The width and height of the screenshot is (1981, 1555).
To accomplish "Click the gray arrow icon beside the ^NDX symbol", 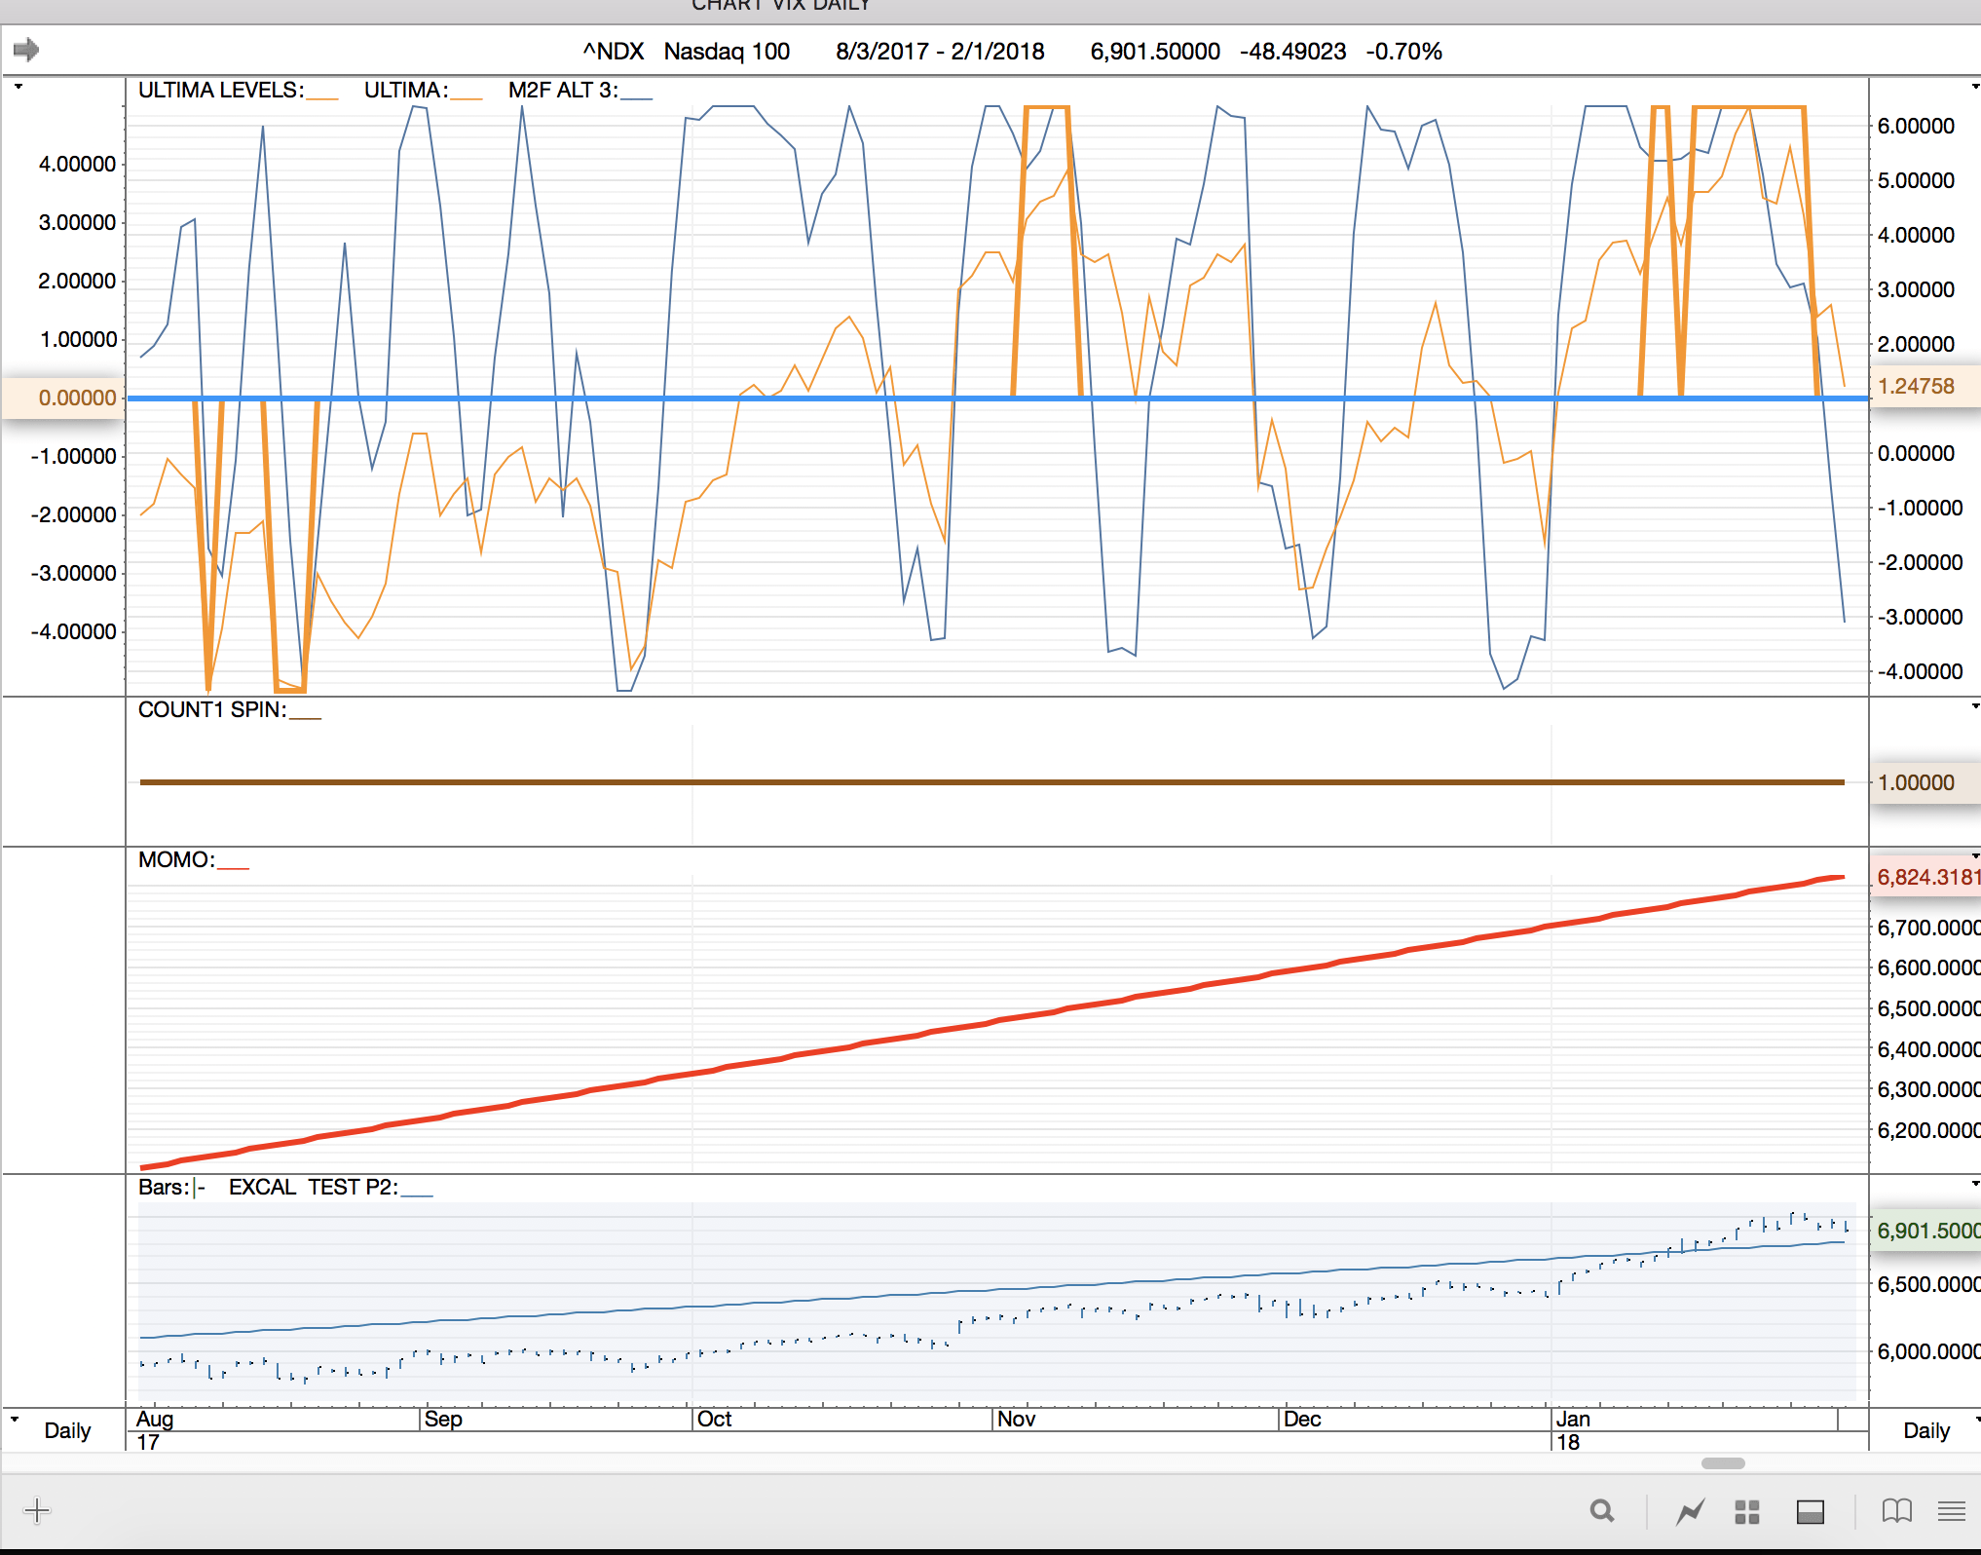I will click(26, 50).
